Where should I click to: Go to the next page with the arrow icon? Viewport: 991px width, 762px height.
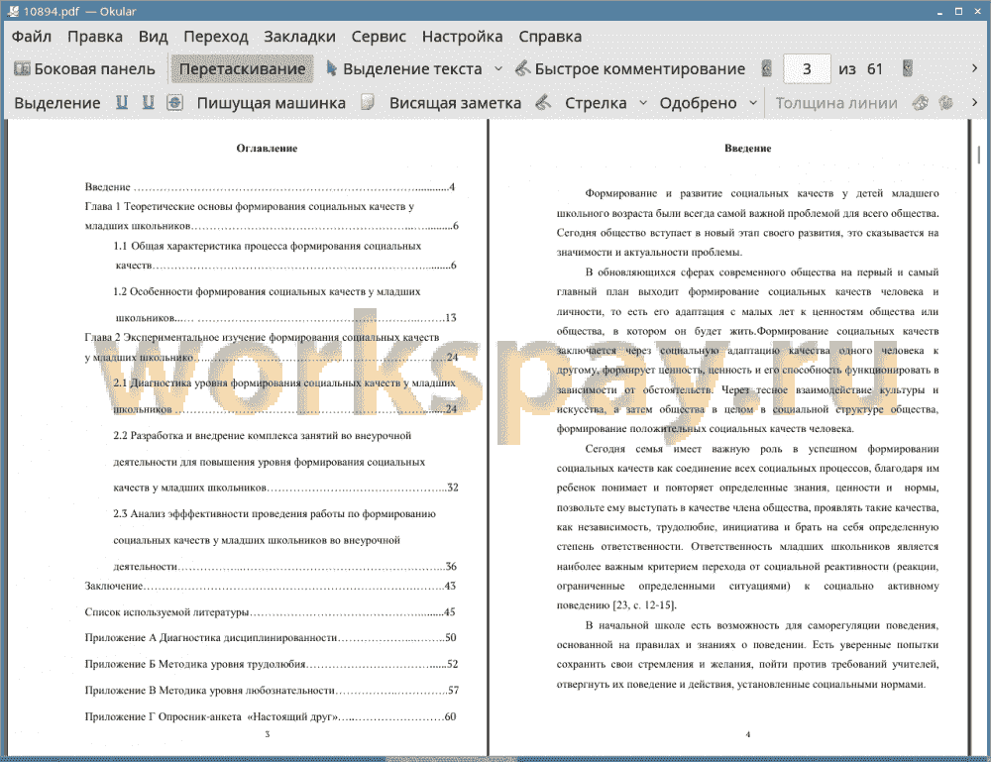908,68
